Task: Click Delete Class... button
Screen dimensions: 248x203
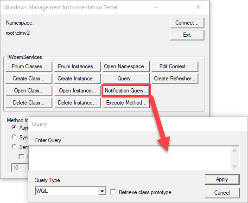Action: click(29, 103)
